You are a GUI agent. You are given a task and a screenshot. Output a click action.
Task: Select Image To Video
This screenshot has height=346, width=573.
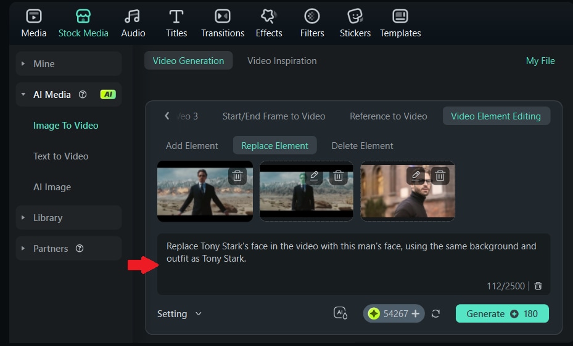(66, 126)
